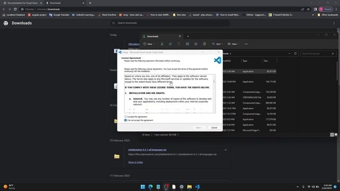Viewport: 340px width, 191px height.
Task: Switch to the Downloads Chrome tab
Action: pos(65,3)
